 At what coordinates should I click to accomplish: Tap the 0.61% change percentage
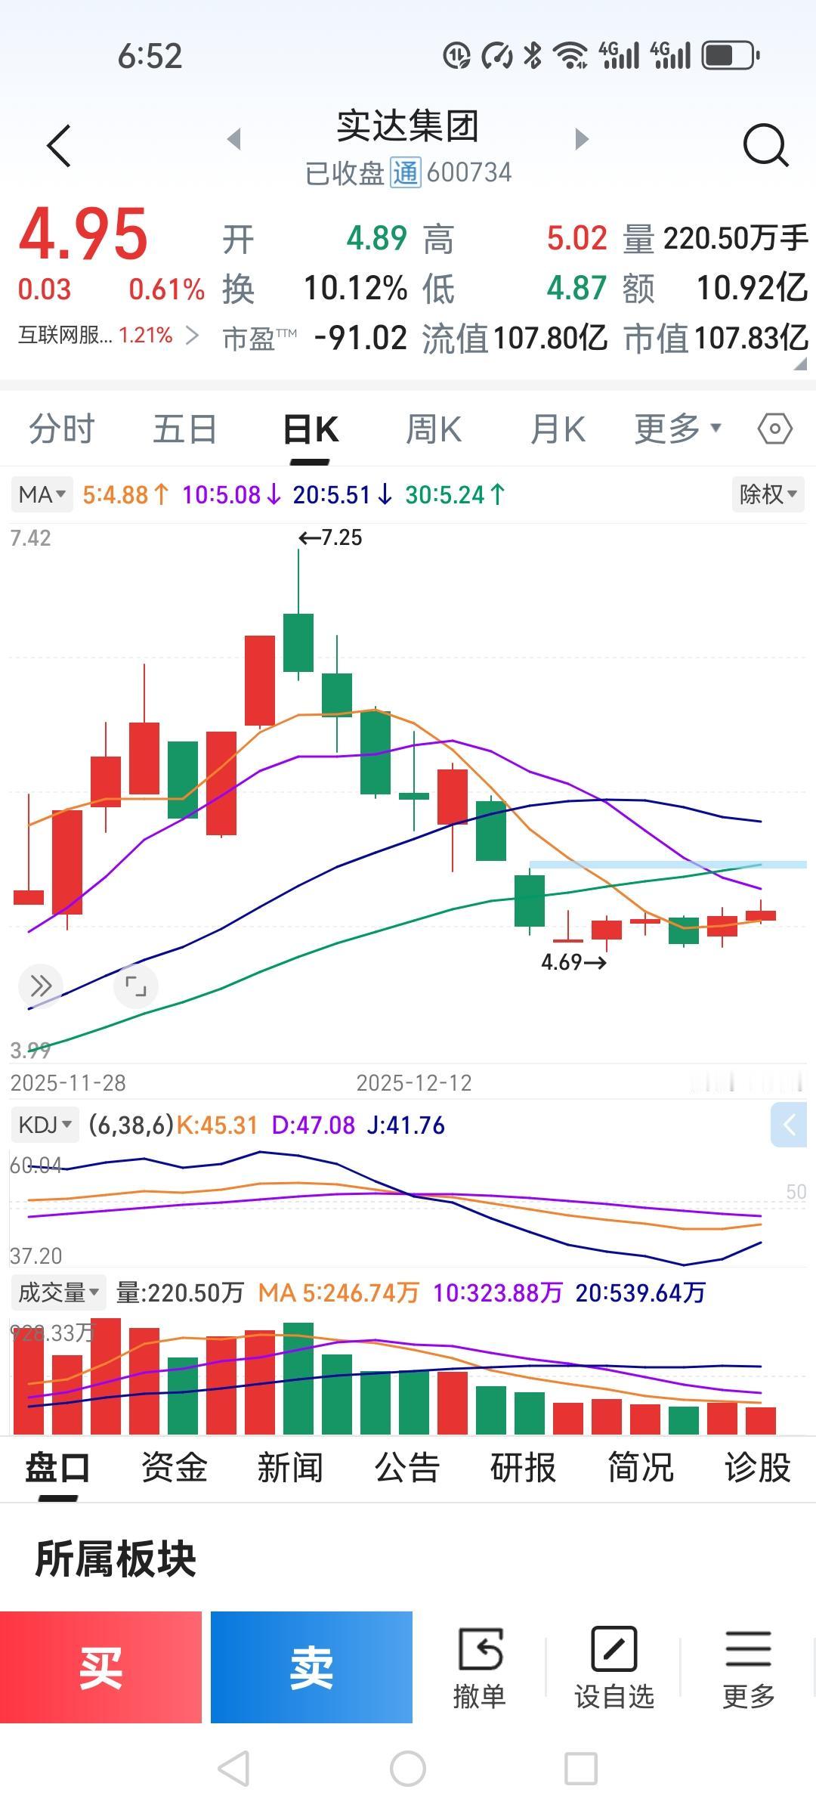[166, 289]
